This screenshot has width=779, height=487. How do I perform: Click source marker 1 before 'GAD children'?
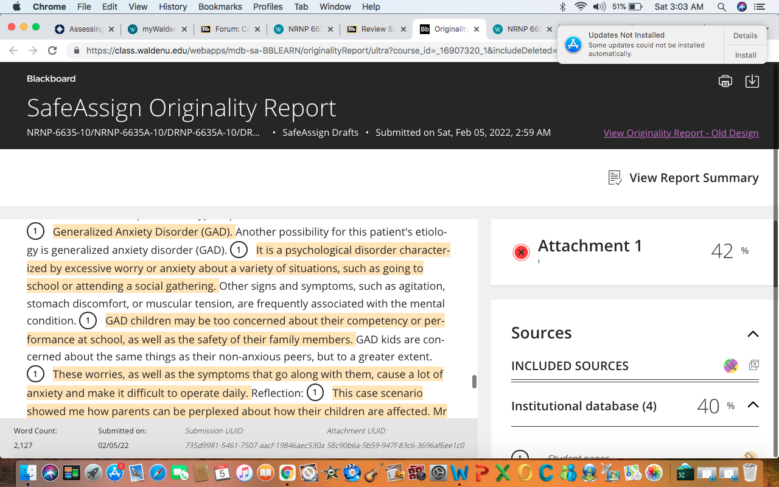tap(88, 321)
